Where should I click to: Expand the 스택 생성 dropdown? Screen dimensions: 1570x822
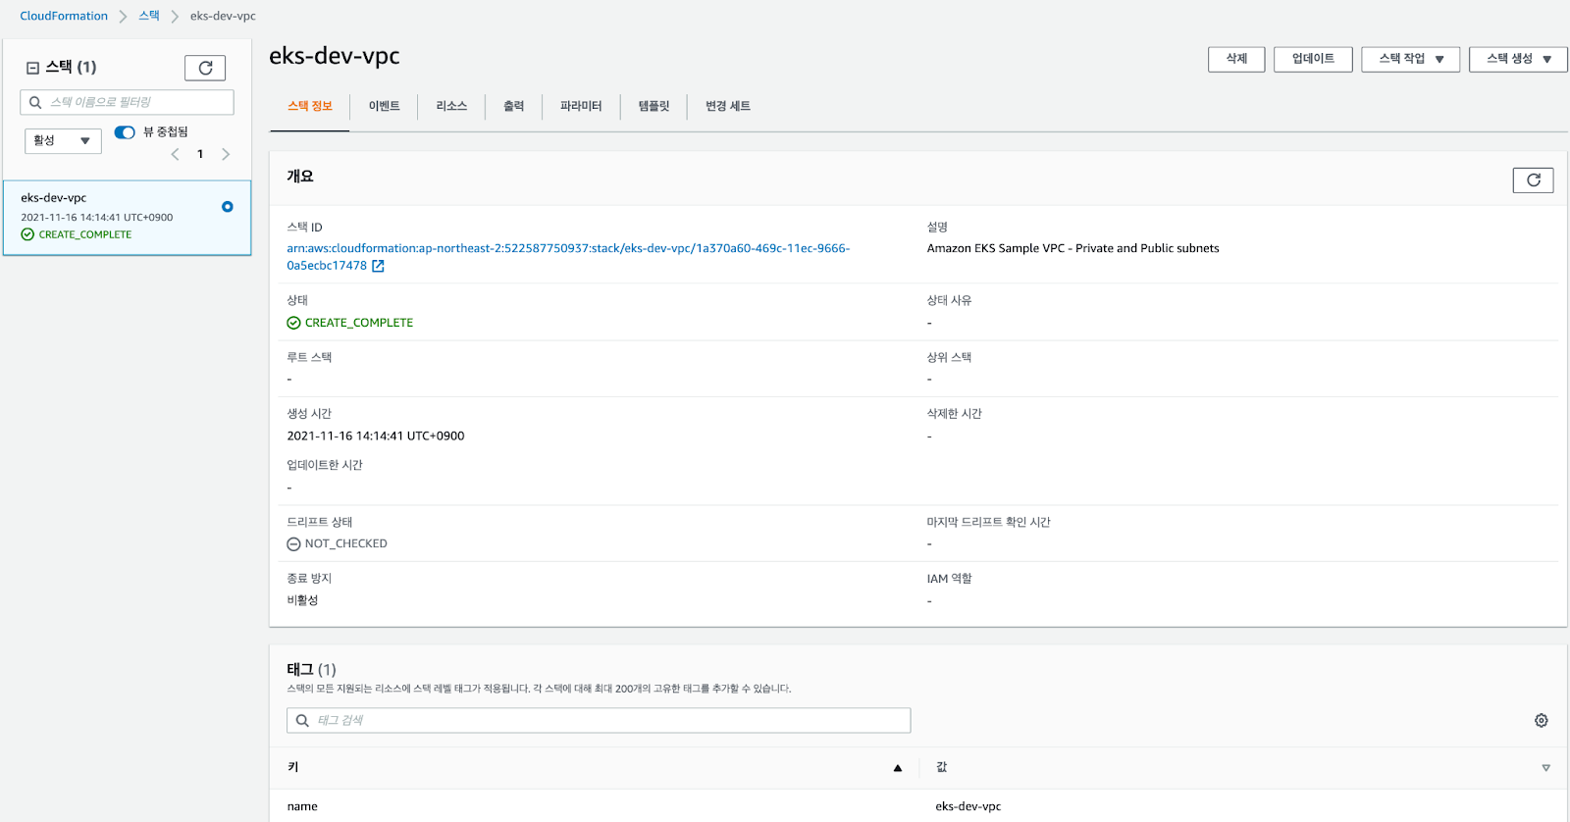1518,59
